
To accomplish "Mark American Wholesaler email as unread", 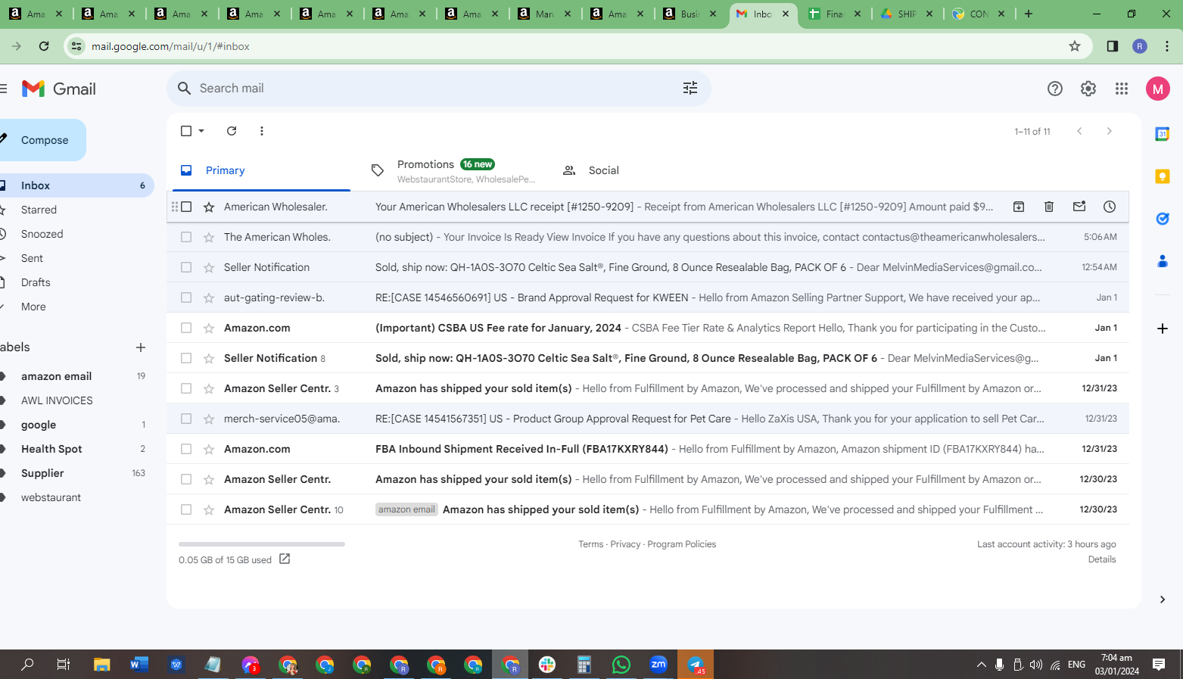I will [x=1079, y=207].
